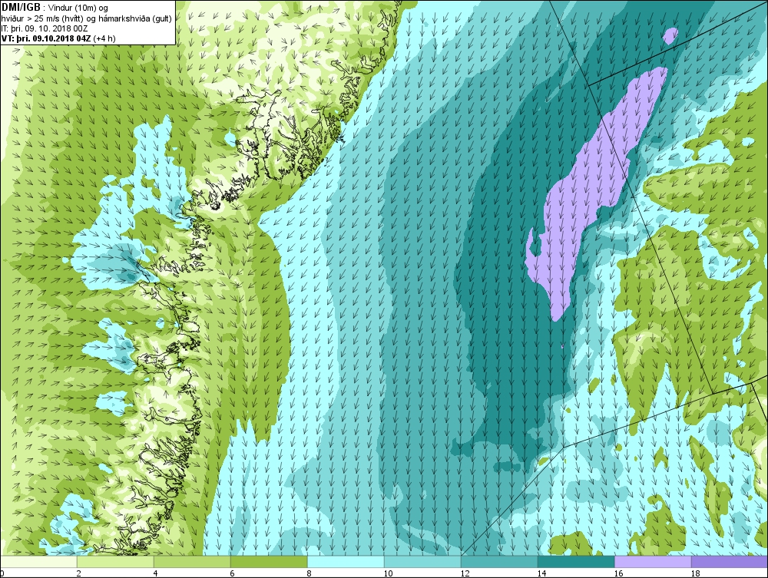Click the legend scale label '12'
The width and height of the screenshot is (768, 578).
(x=465, y=573)
